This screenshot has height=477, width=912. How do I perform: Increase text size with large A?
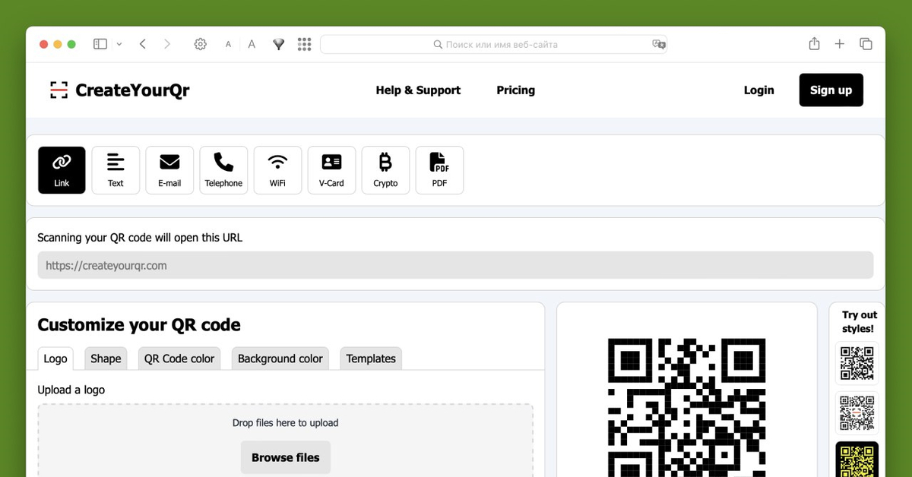pos(252,44)
